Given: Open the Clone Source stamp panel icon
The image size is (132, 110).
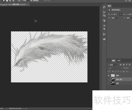Looking at the screenshot, I should click(x=104, y=21).
